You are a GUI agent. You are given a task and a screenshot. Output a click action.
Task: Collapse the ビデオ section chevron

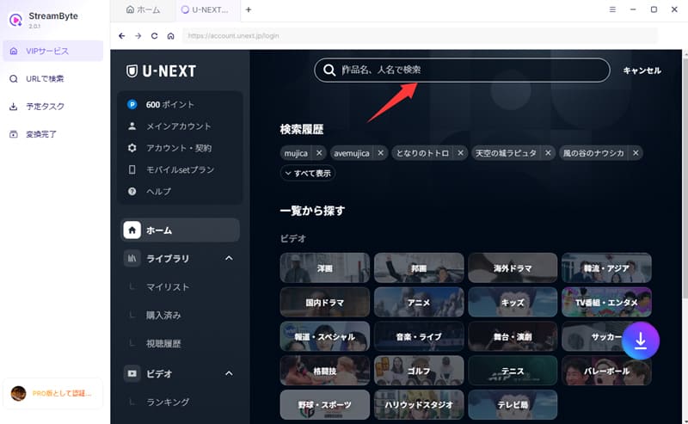pyautogui.click(x=229, y=373)
